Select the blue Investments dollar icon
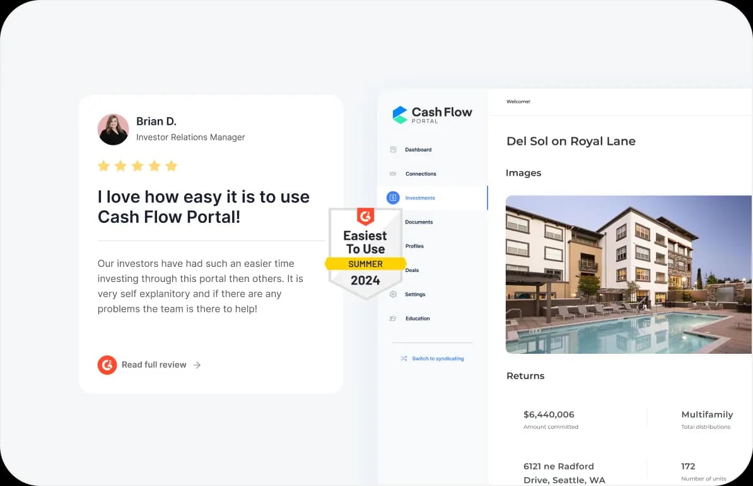 [x=393, y=198]
